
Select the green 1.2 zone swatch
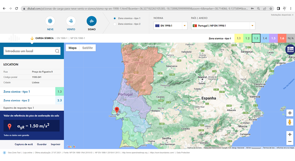click(x=247, y=38)
